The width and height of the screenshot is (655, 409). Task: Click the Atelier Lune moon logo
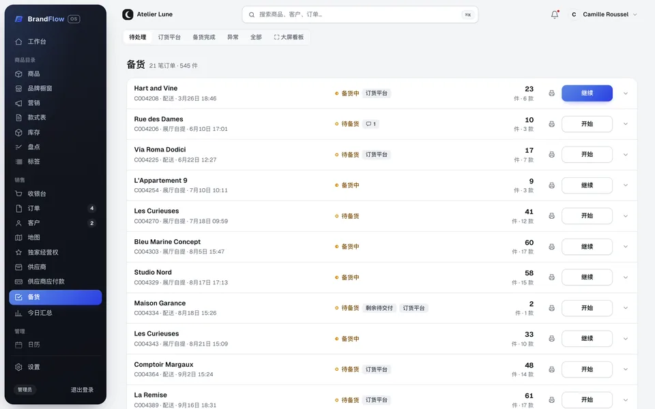[128, 14]
